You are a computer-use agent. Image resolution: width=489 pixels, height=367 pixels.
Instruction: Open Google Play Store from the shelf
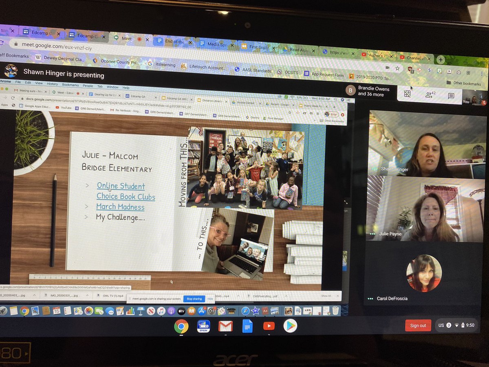point(290,326)
